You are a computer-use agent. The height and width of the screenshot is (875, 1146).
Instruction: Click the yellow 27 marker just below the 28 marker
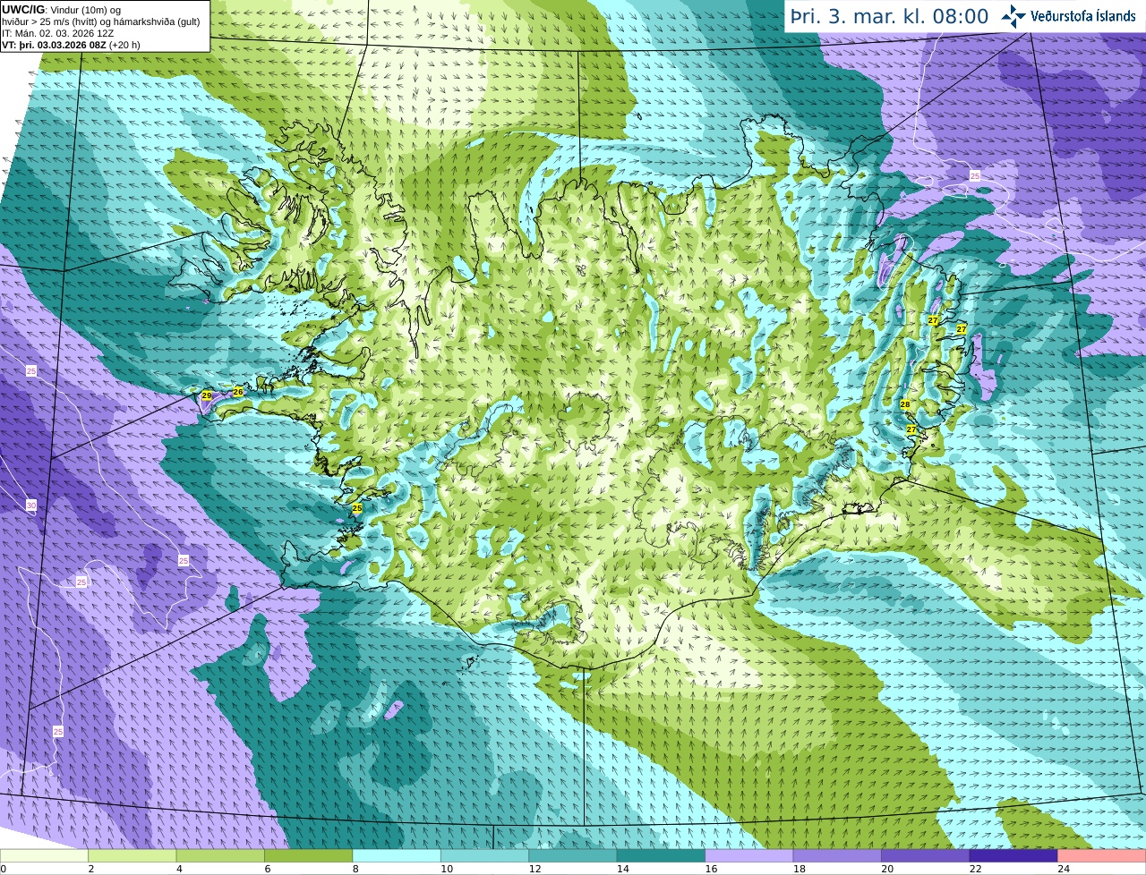[911, 430]
